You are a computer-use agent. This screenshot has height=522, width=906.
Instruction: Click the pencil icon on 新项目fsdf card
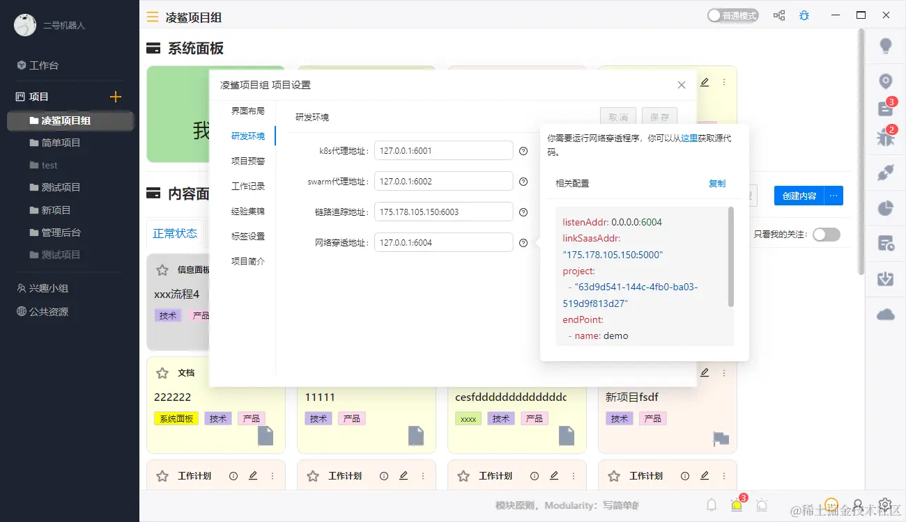(705, 372)
